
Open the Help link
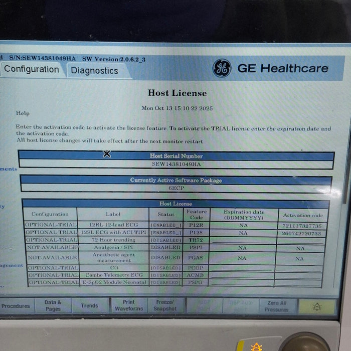23,113
